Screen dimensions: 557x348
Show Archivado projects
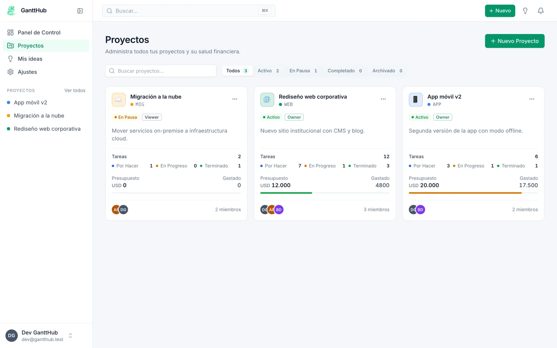pyautogui.click(x=387, y=71)
